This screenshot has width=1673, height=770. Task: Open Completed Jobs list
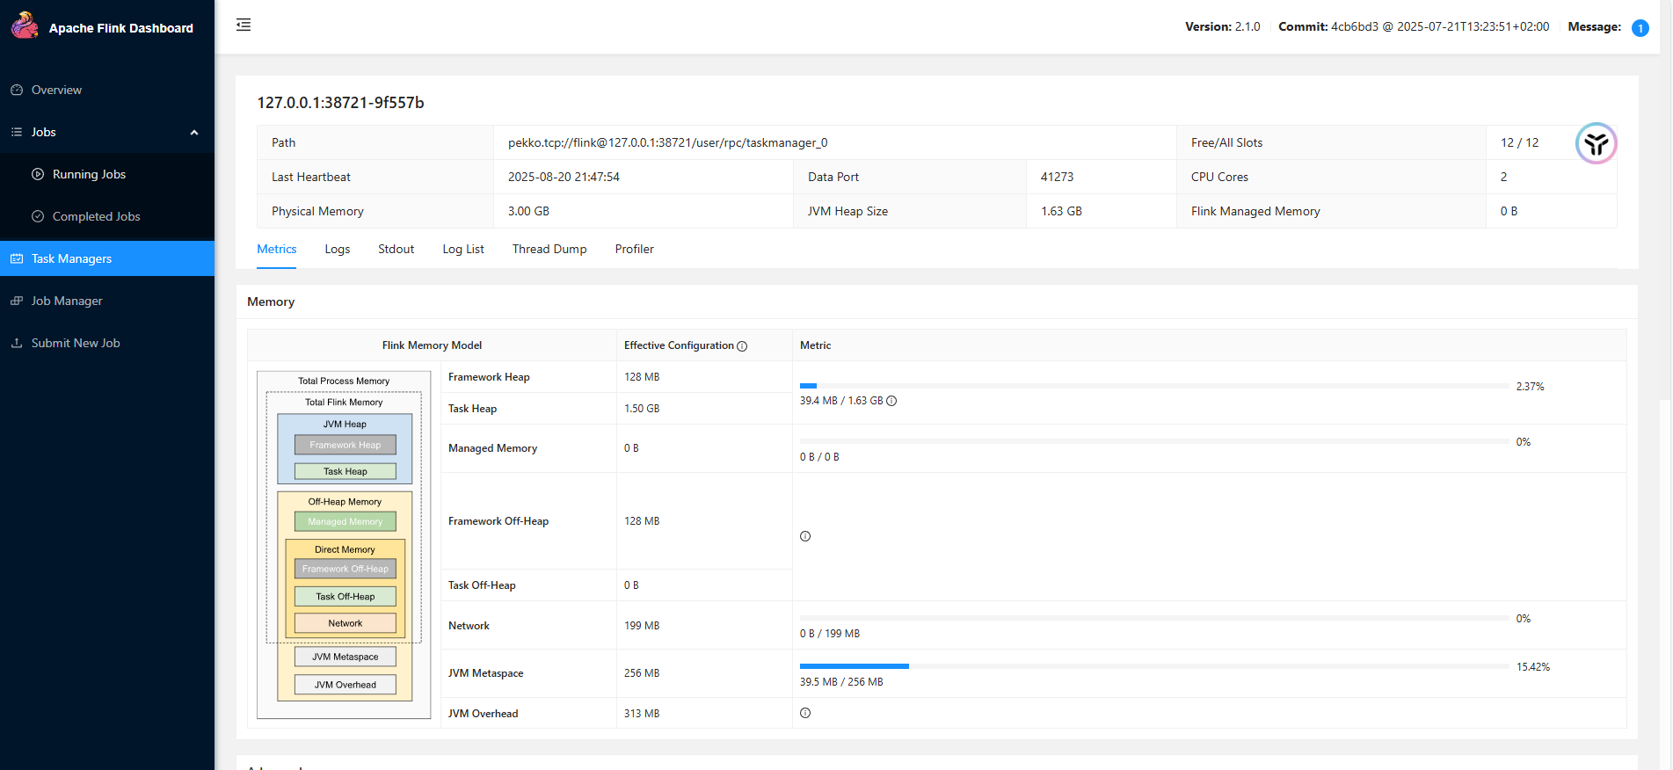click(96, 216)
